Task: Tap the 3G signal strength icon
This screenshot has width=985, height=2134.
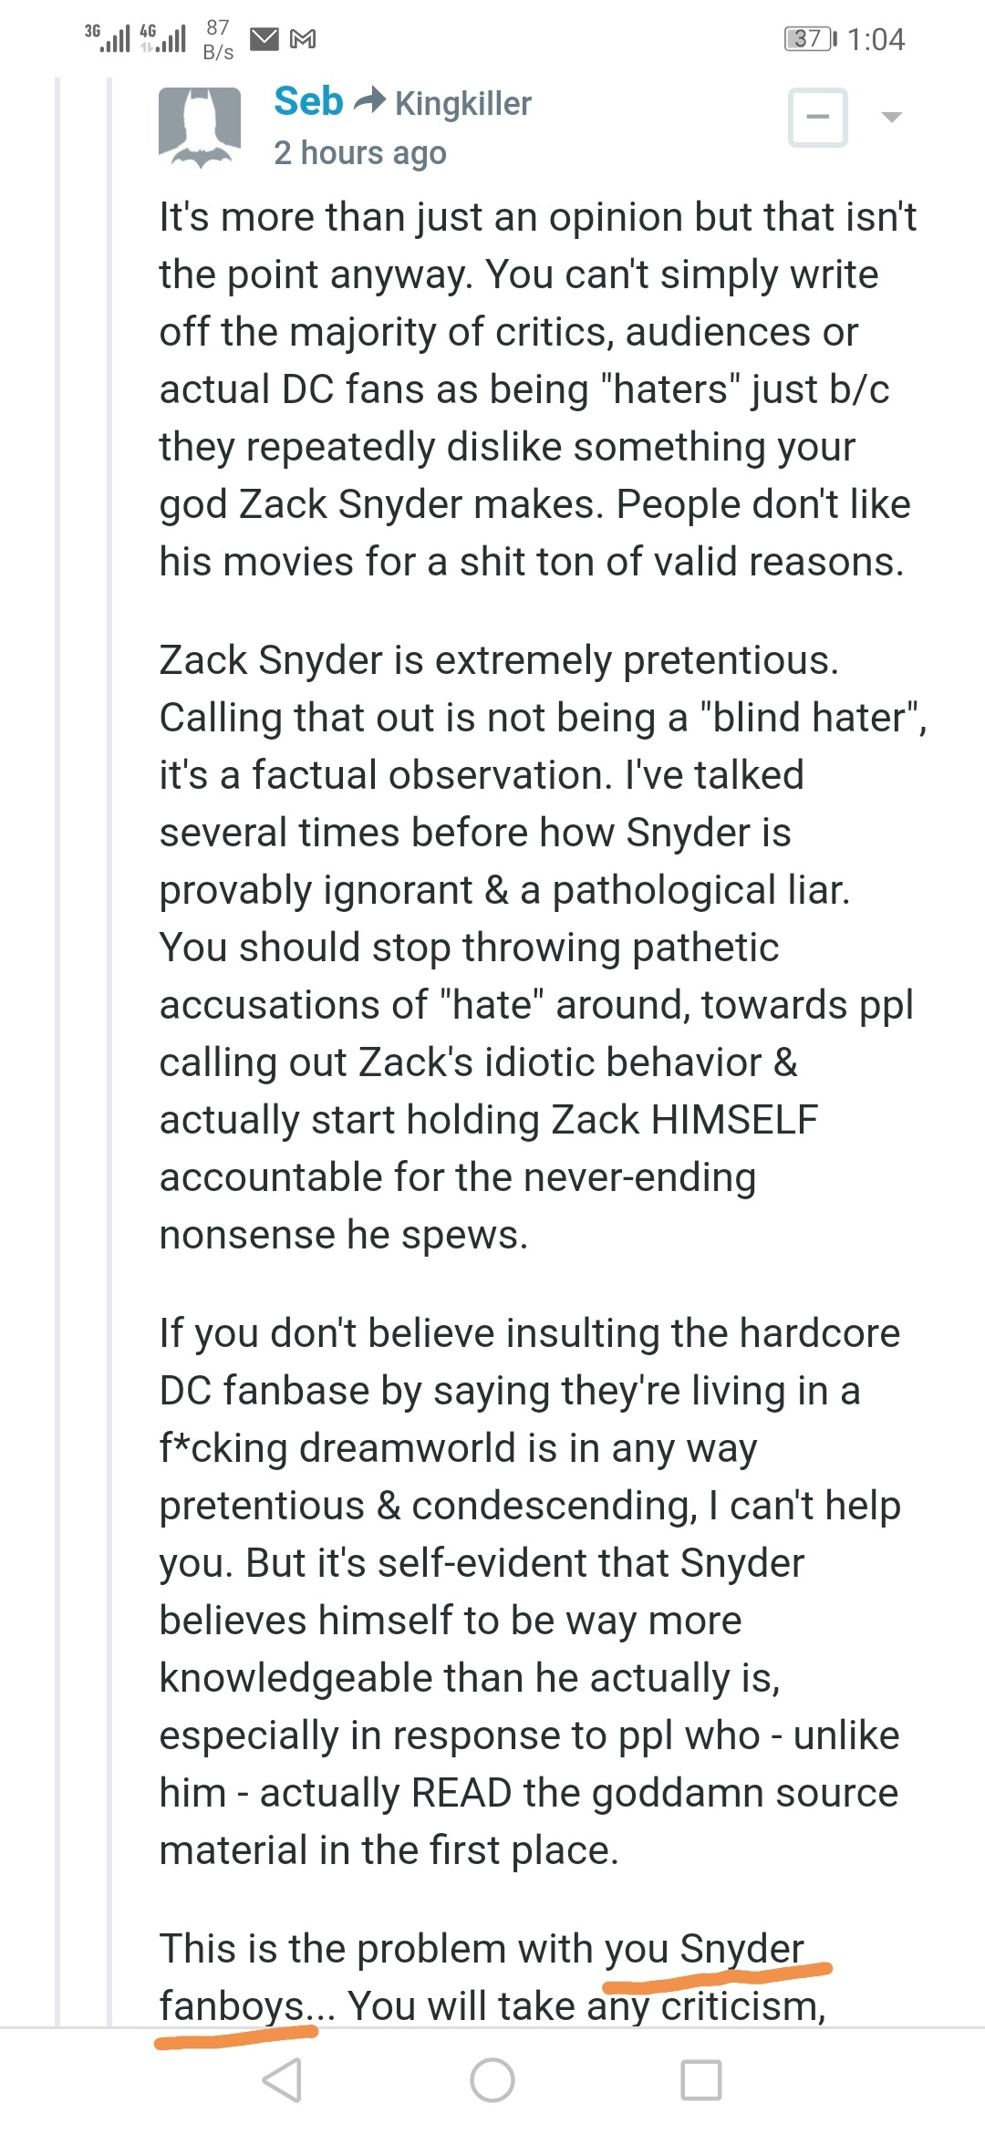Action: [x=108, y=38]
